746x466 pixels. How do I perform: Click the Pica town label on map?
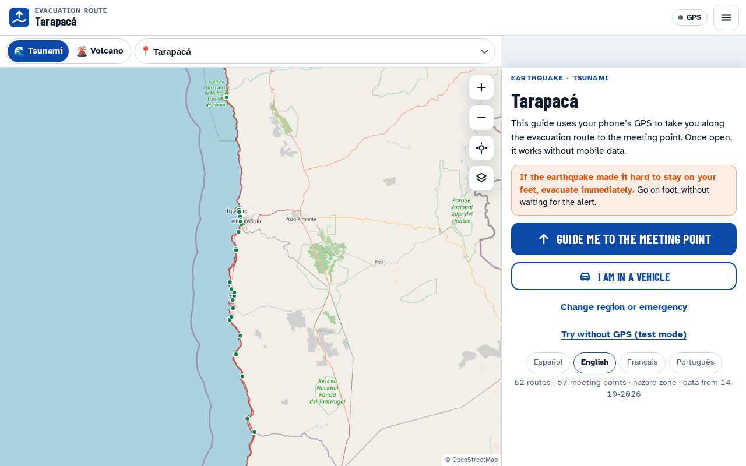[379, 262]
